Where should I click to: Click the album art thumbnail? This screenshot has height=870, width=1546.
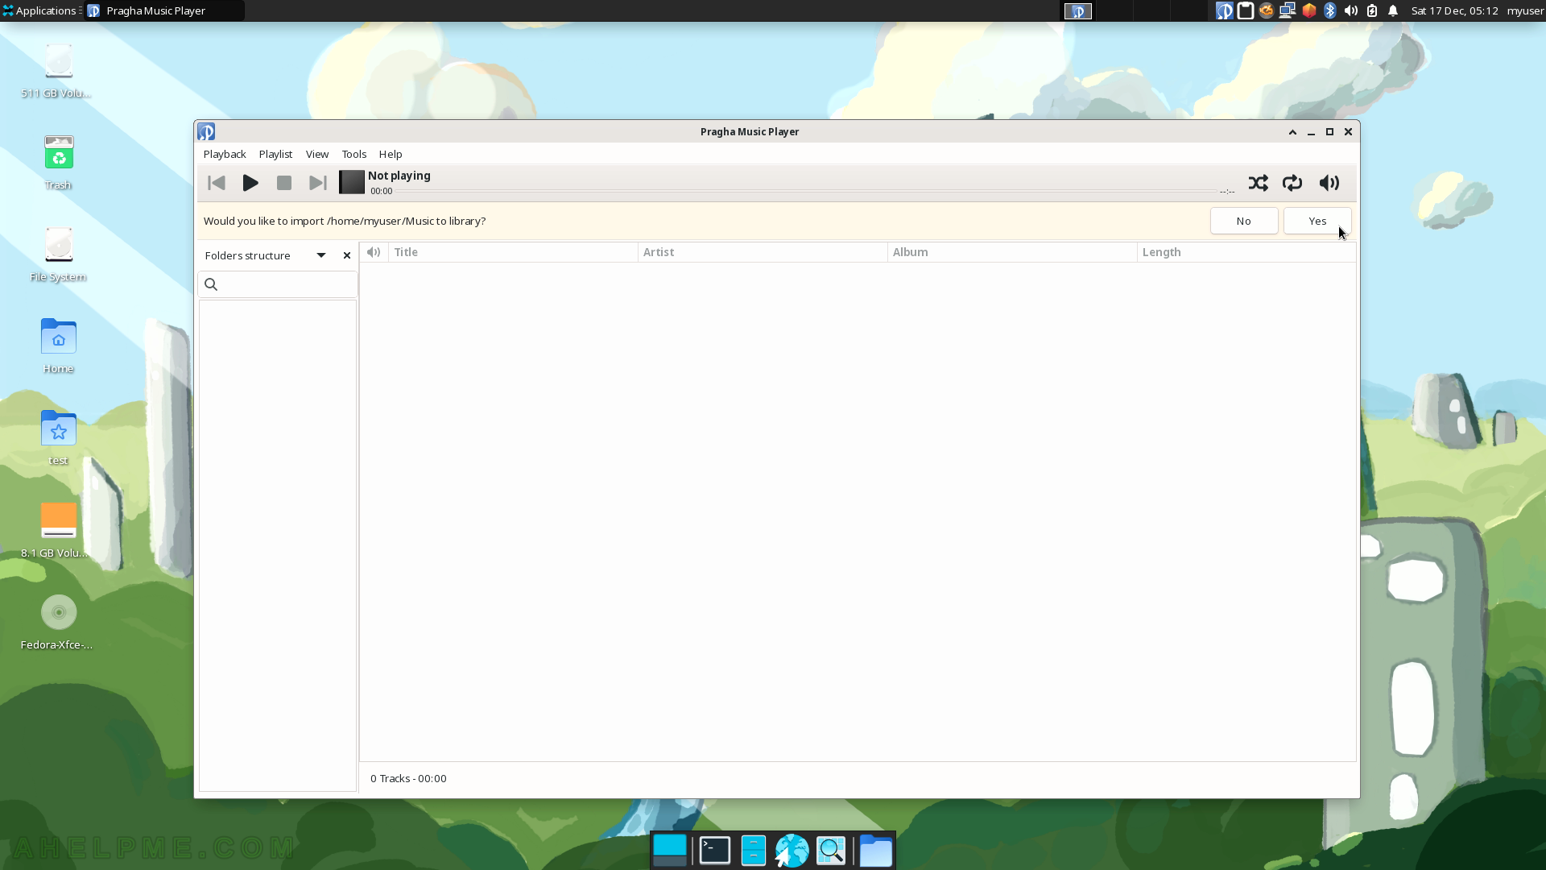tap(352, 183)
